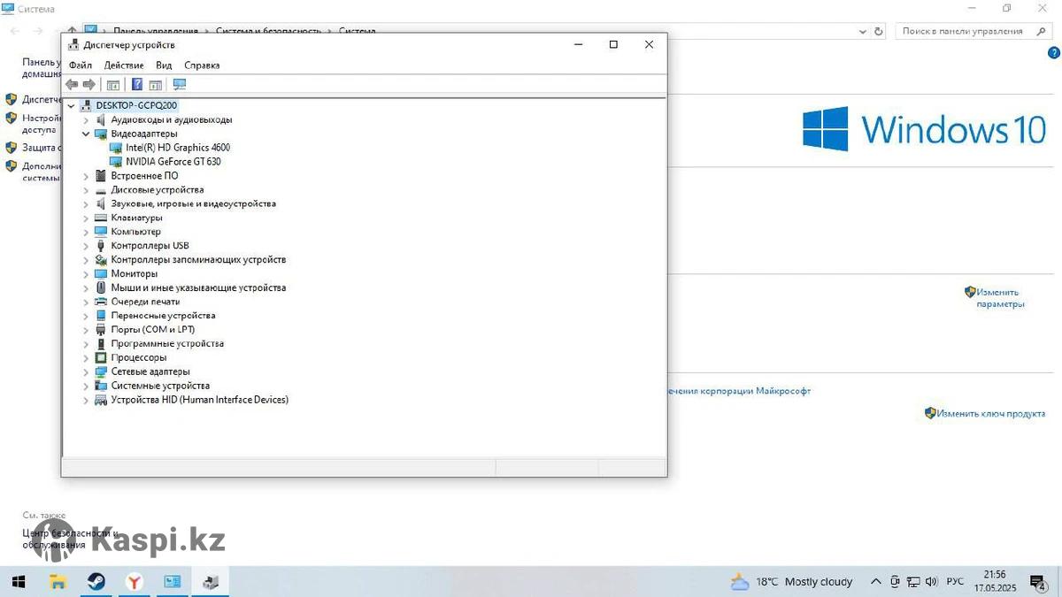The height and width of the screenshot is (597, 1062).
Task: Click the volume speaker icon in the system tray
Action: 931,582
